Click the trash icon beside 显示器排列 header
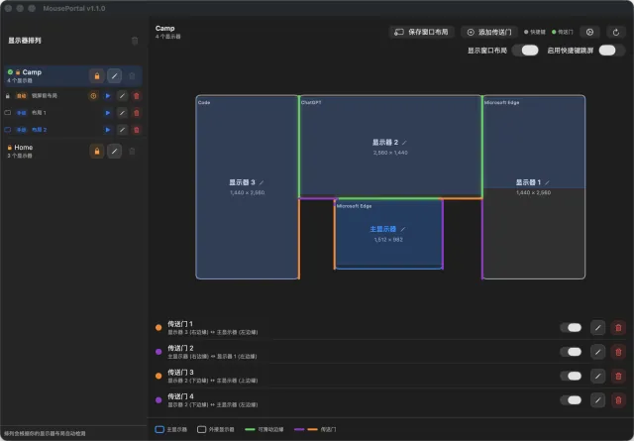634x441 pixels. tap(135, 41)
